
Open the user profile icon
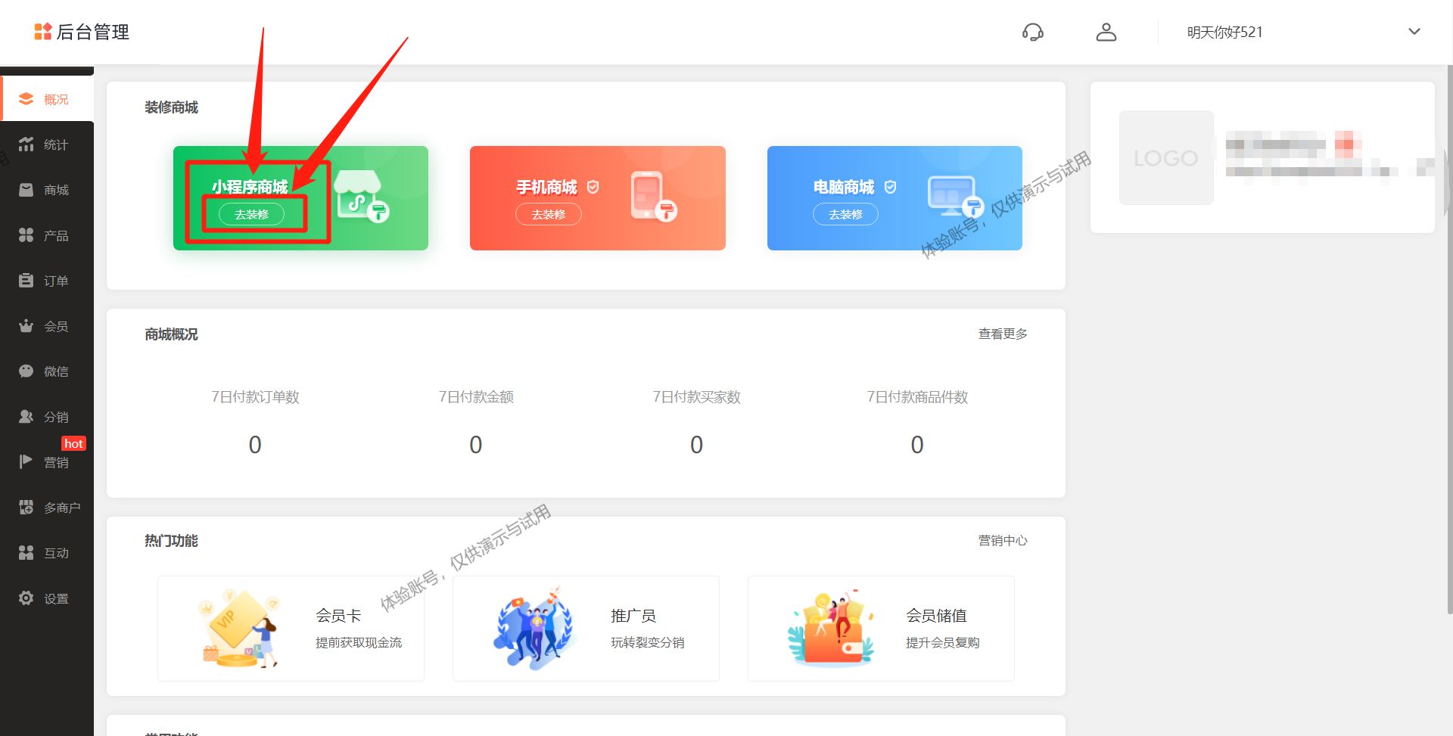click(x=1106, y=32)
